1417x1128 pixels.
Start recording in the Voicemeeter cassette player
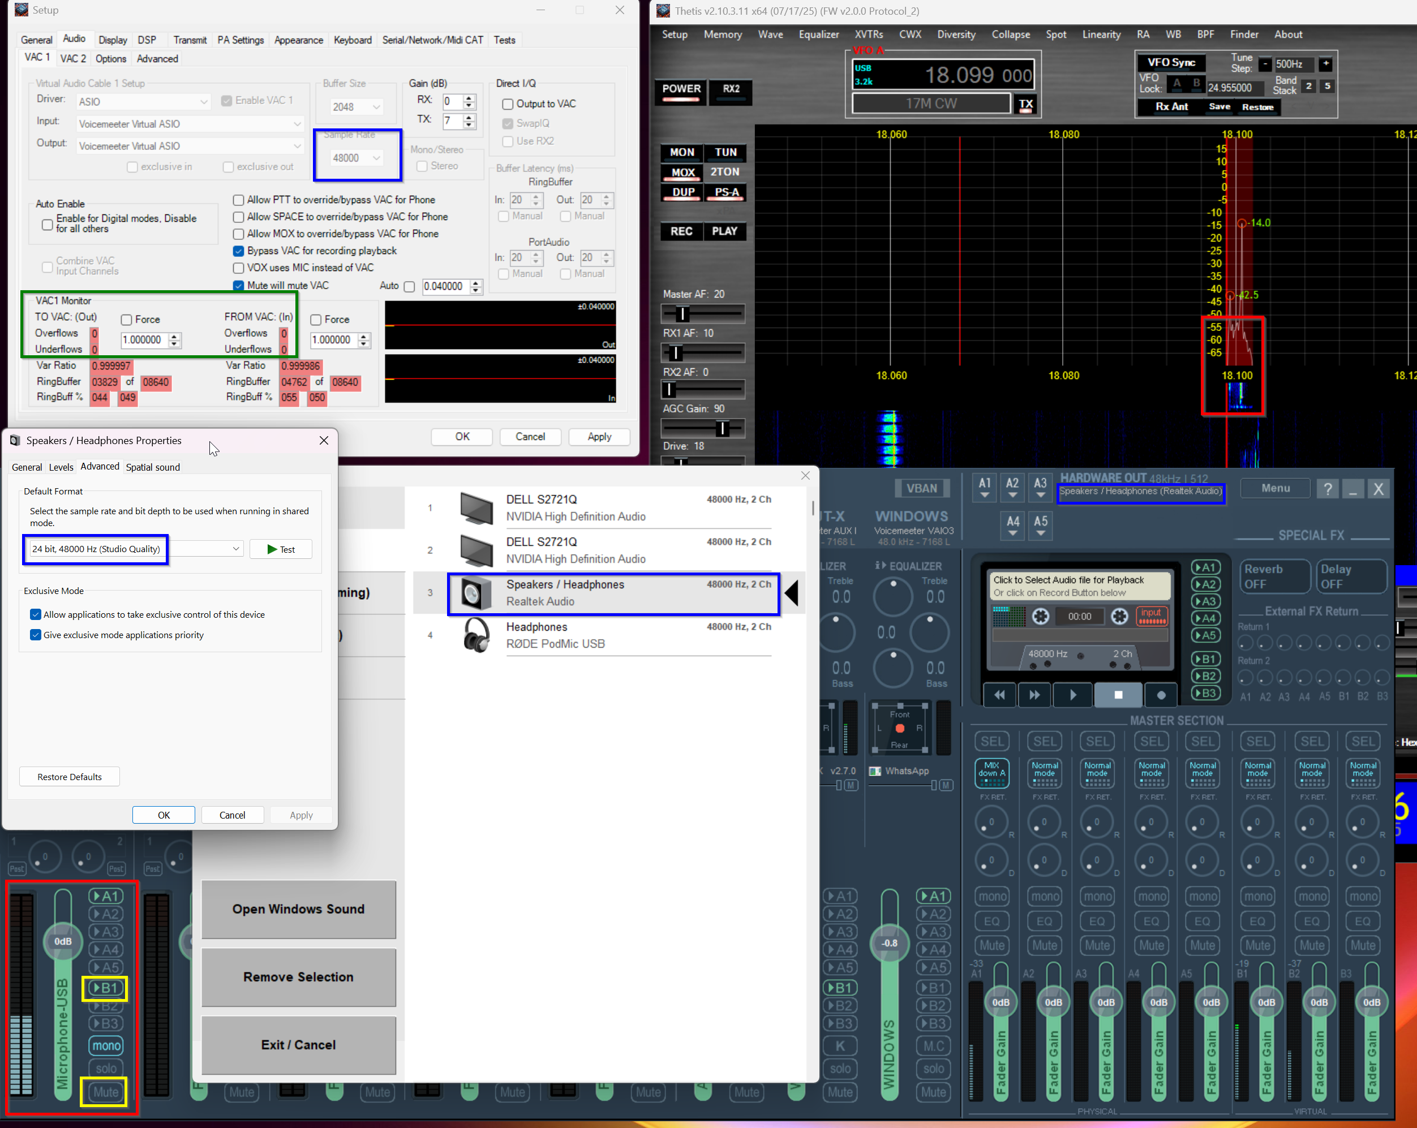click(1161, 695)
